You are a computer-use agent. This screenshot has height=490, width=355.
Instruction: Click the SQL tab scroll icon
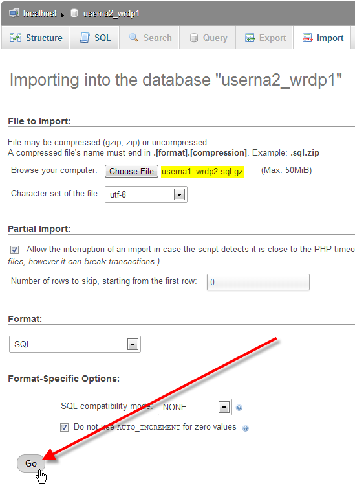click(x=85, y=38)
